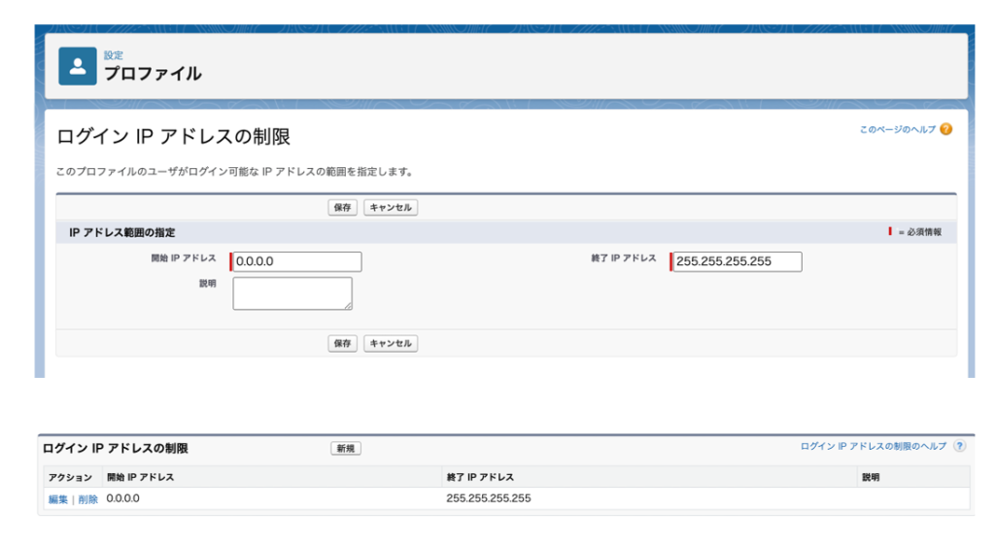The image size is (995, 545).
Task: Focus the 開始 IP アドレス input field
Action: click(x=296, y=261)
